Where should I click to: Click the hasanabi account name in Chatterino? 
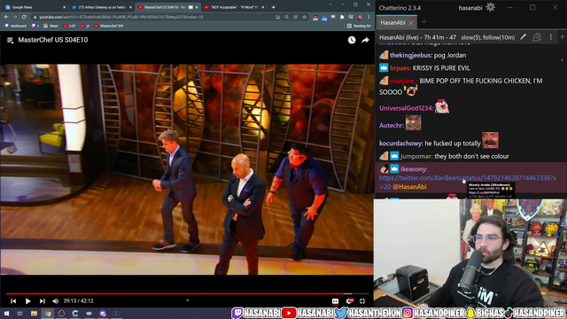tap(470, 8)
